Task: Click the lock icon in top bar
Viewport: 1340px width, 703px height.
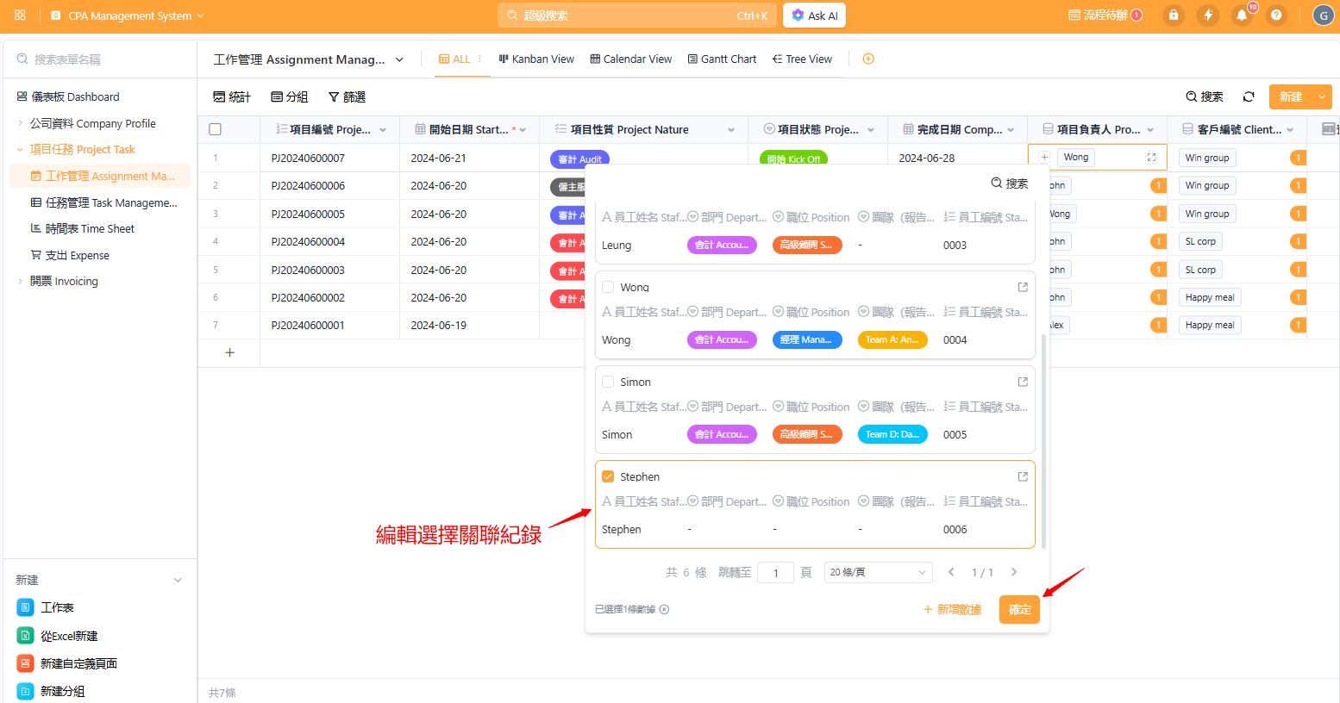Action: pos(1173,16)
